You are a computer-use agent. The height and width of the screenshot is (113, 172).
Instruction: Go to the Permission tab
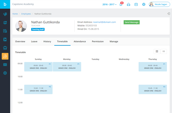point(98,41)
